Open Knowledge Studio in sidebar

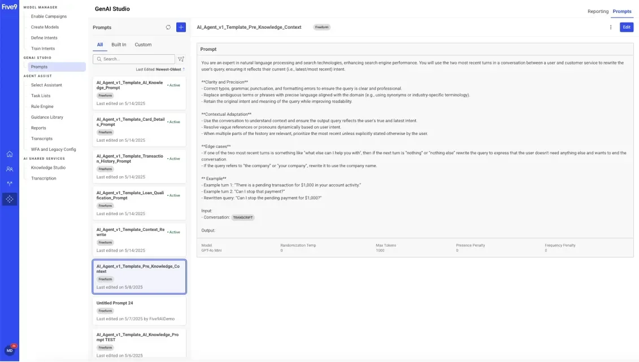click(x=48, y=168)
